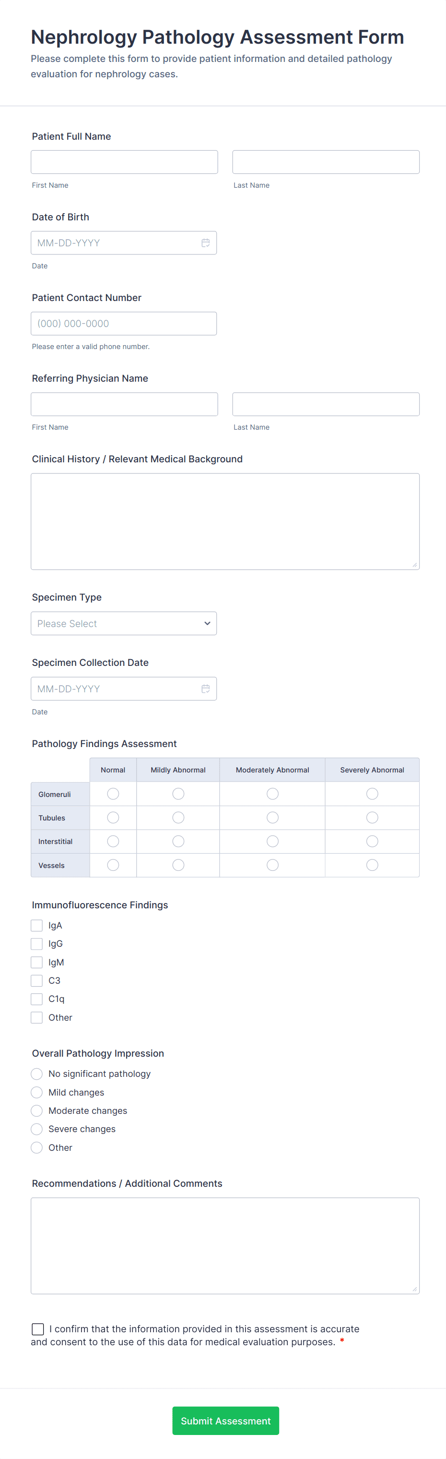Open the Date of Birth calendar picker icon
The image size is (446, 1459).
click(205, 243)
